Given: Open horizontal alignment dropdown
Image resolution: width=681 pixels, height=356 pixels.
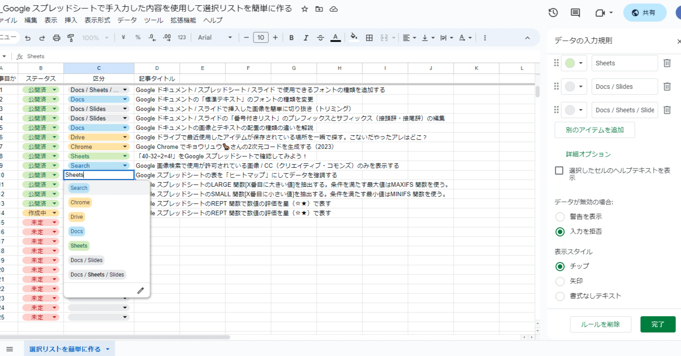Looking at the screenshot, I should click(410, 37).
